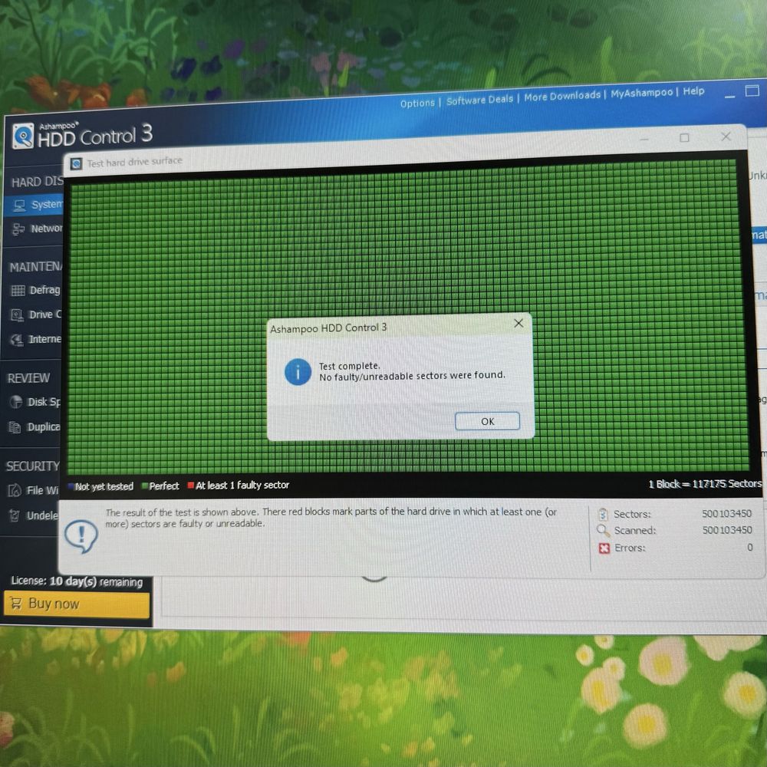Minimize the Test hard drive surface window
This screenshot has height=767, width=767.
(644, 140)
